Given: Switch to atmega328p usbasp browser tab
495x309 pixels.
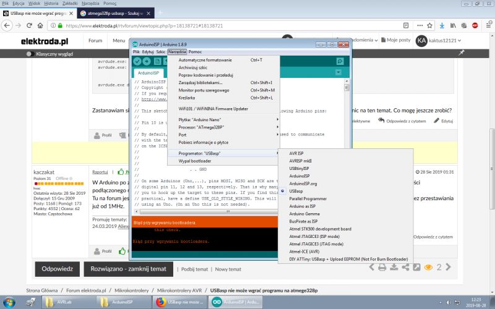Looking at the screenshot, I should [x=116, y=13].
